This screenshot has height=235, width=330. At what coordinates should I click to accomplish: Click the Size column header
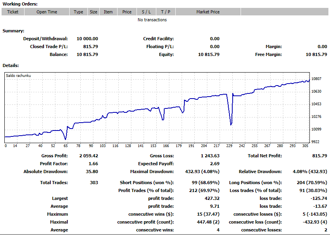(93, 12)
